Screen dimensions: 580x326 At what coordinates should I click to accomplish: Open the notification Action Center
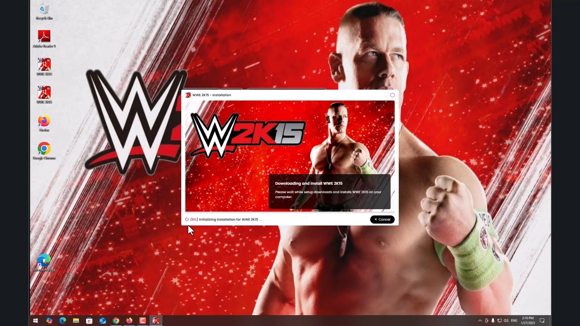click(542, 321)
